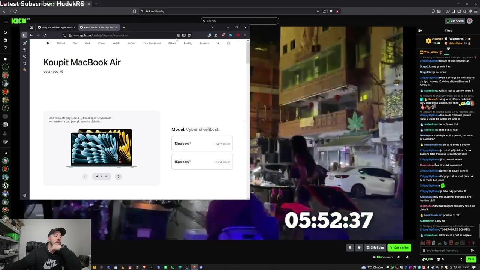Viewport: 480px width, 270px height.
Task: Open the inner browser main menu
Action: [x=245, y=35]
